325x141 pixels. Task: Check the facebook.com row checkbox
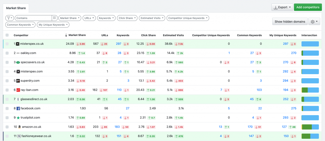pos(7,108)
